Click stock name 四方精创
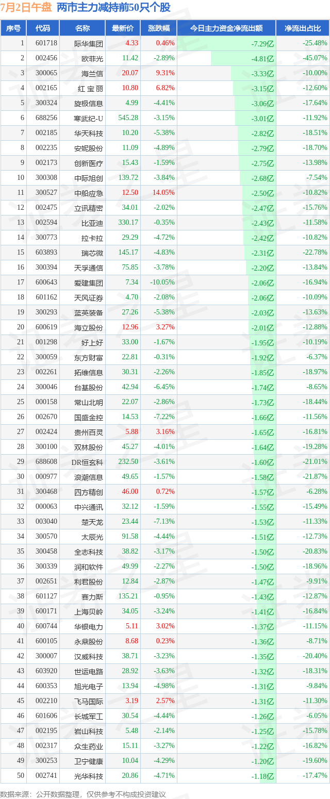The height and width of the screenshot is (799, 330). tap(89, 492)
